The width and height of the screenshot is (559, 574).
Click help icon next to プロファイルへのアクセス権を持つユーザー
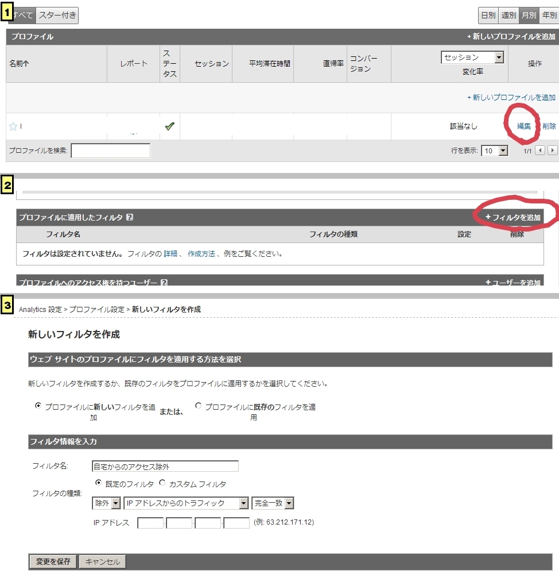tap(164, 283)
